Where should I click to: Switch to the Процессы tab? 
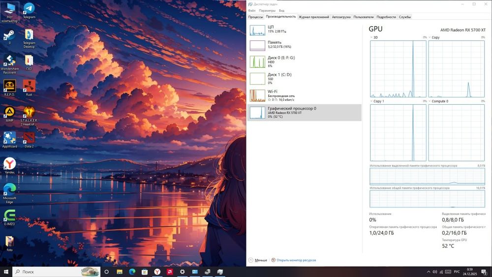(255, 17)
